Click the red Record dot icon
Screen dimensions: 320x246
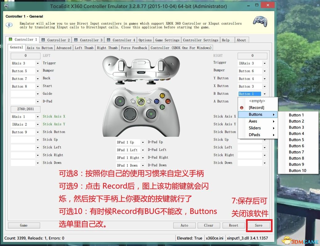point(242,108)
